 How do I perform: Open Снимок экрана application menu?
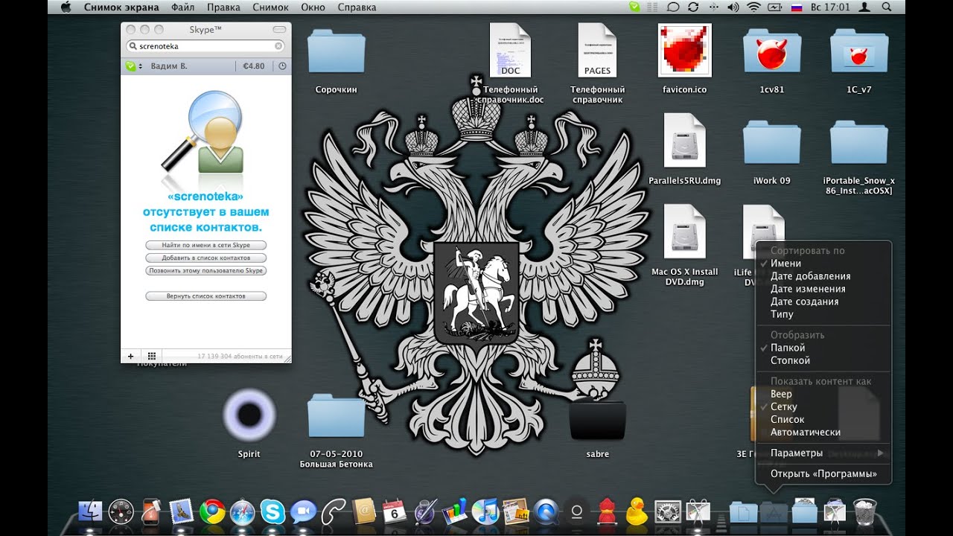point(121,7)
